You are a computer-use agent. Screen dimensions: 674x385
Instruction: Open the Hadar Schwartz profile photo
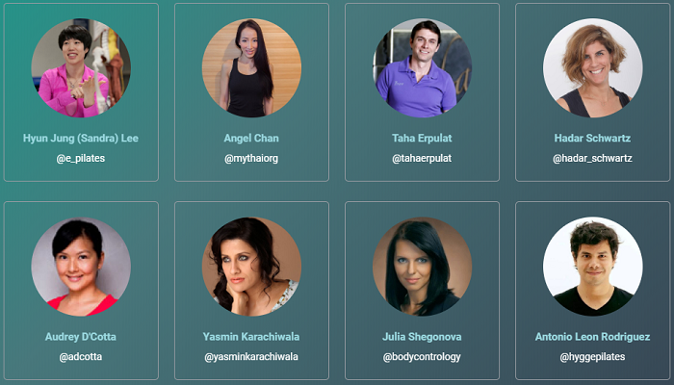(x=593, y=68)
